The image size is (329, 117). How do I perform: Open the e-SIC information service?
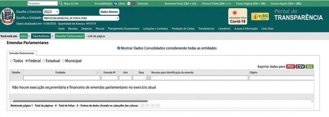pyautogui.click(x=260, y=17)
